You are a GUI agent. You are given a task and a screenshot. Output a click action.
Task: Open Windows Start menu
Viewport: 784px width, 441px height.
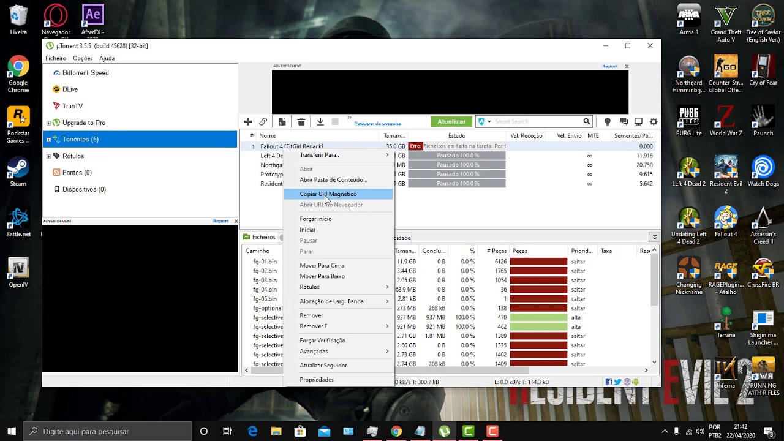pyautogui.click(x=12, y=431)
